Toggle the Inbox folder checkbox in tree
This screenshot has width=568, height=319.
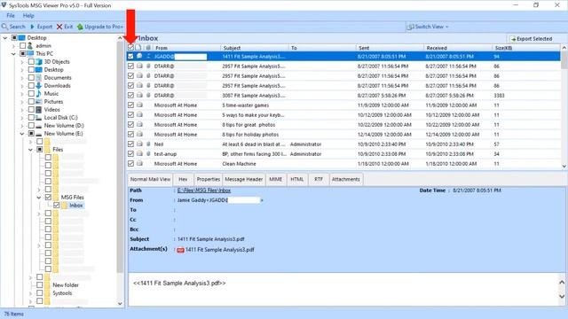57,206
